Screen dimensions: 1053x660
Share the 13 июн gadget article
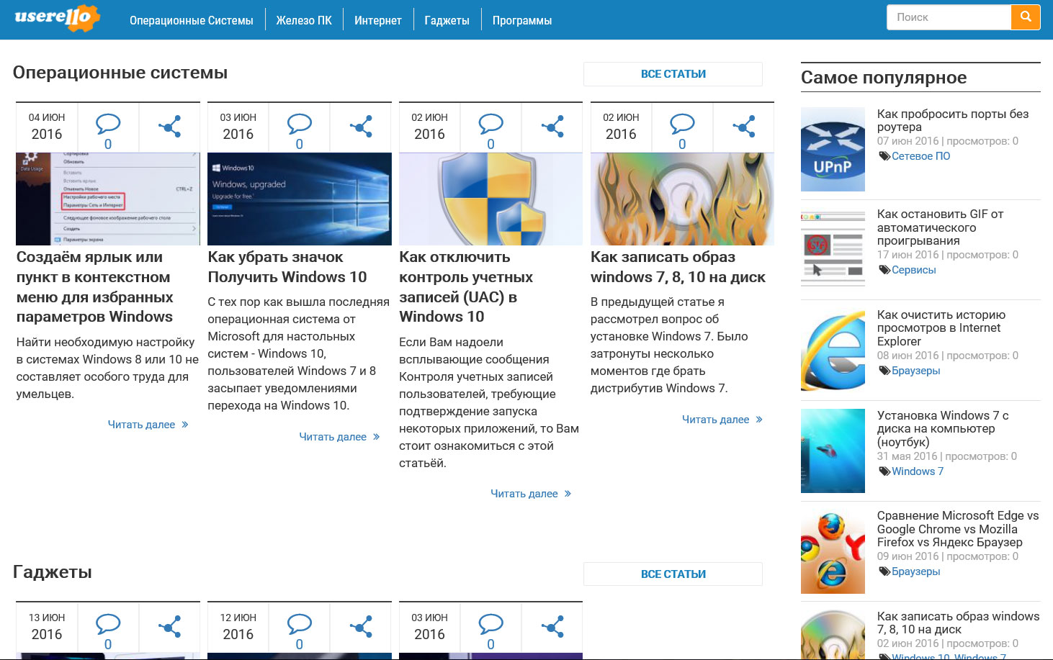coord(169,627)
